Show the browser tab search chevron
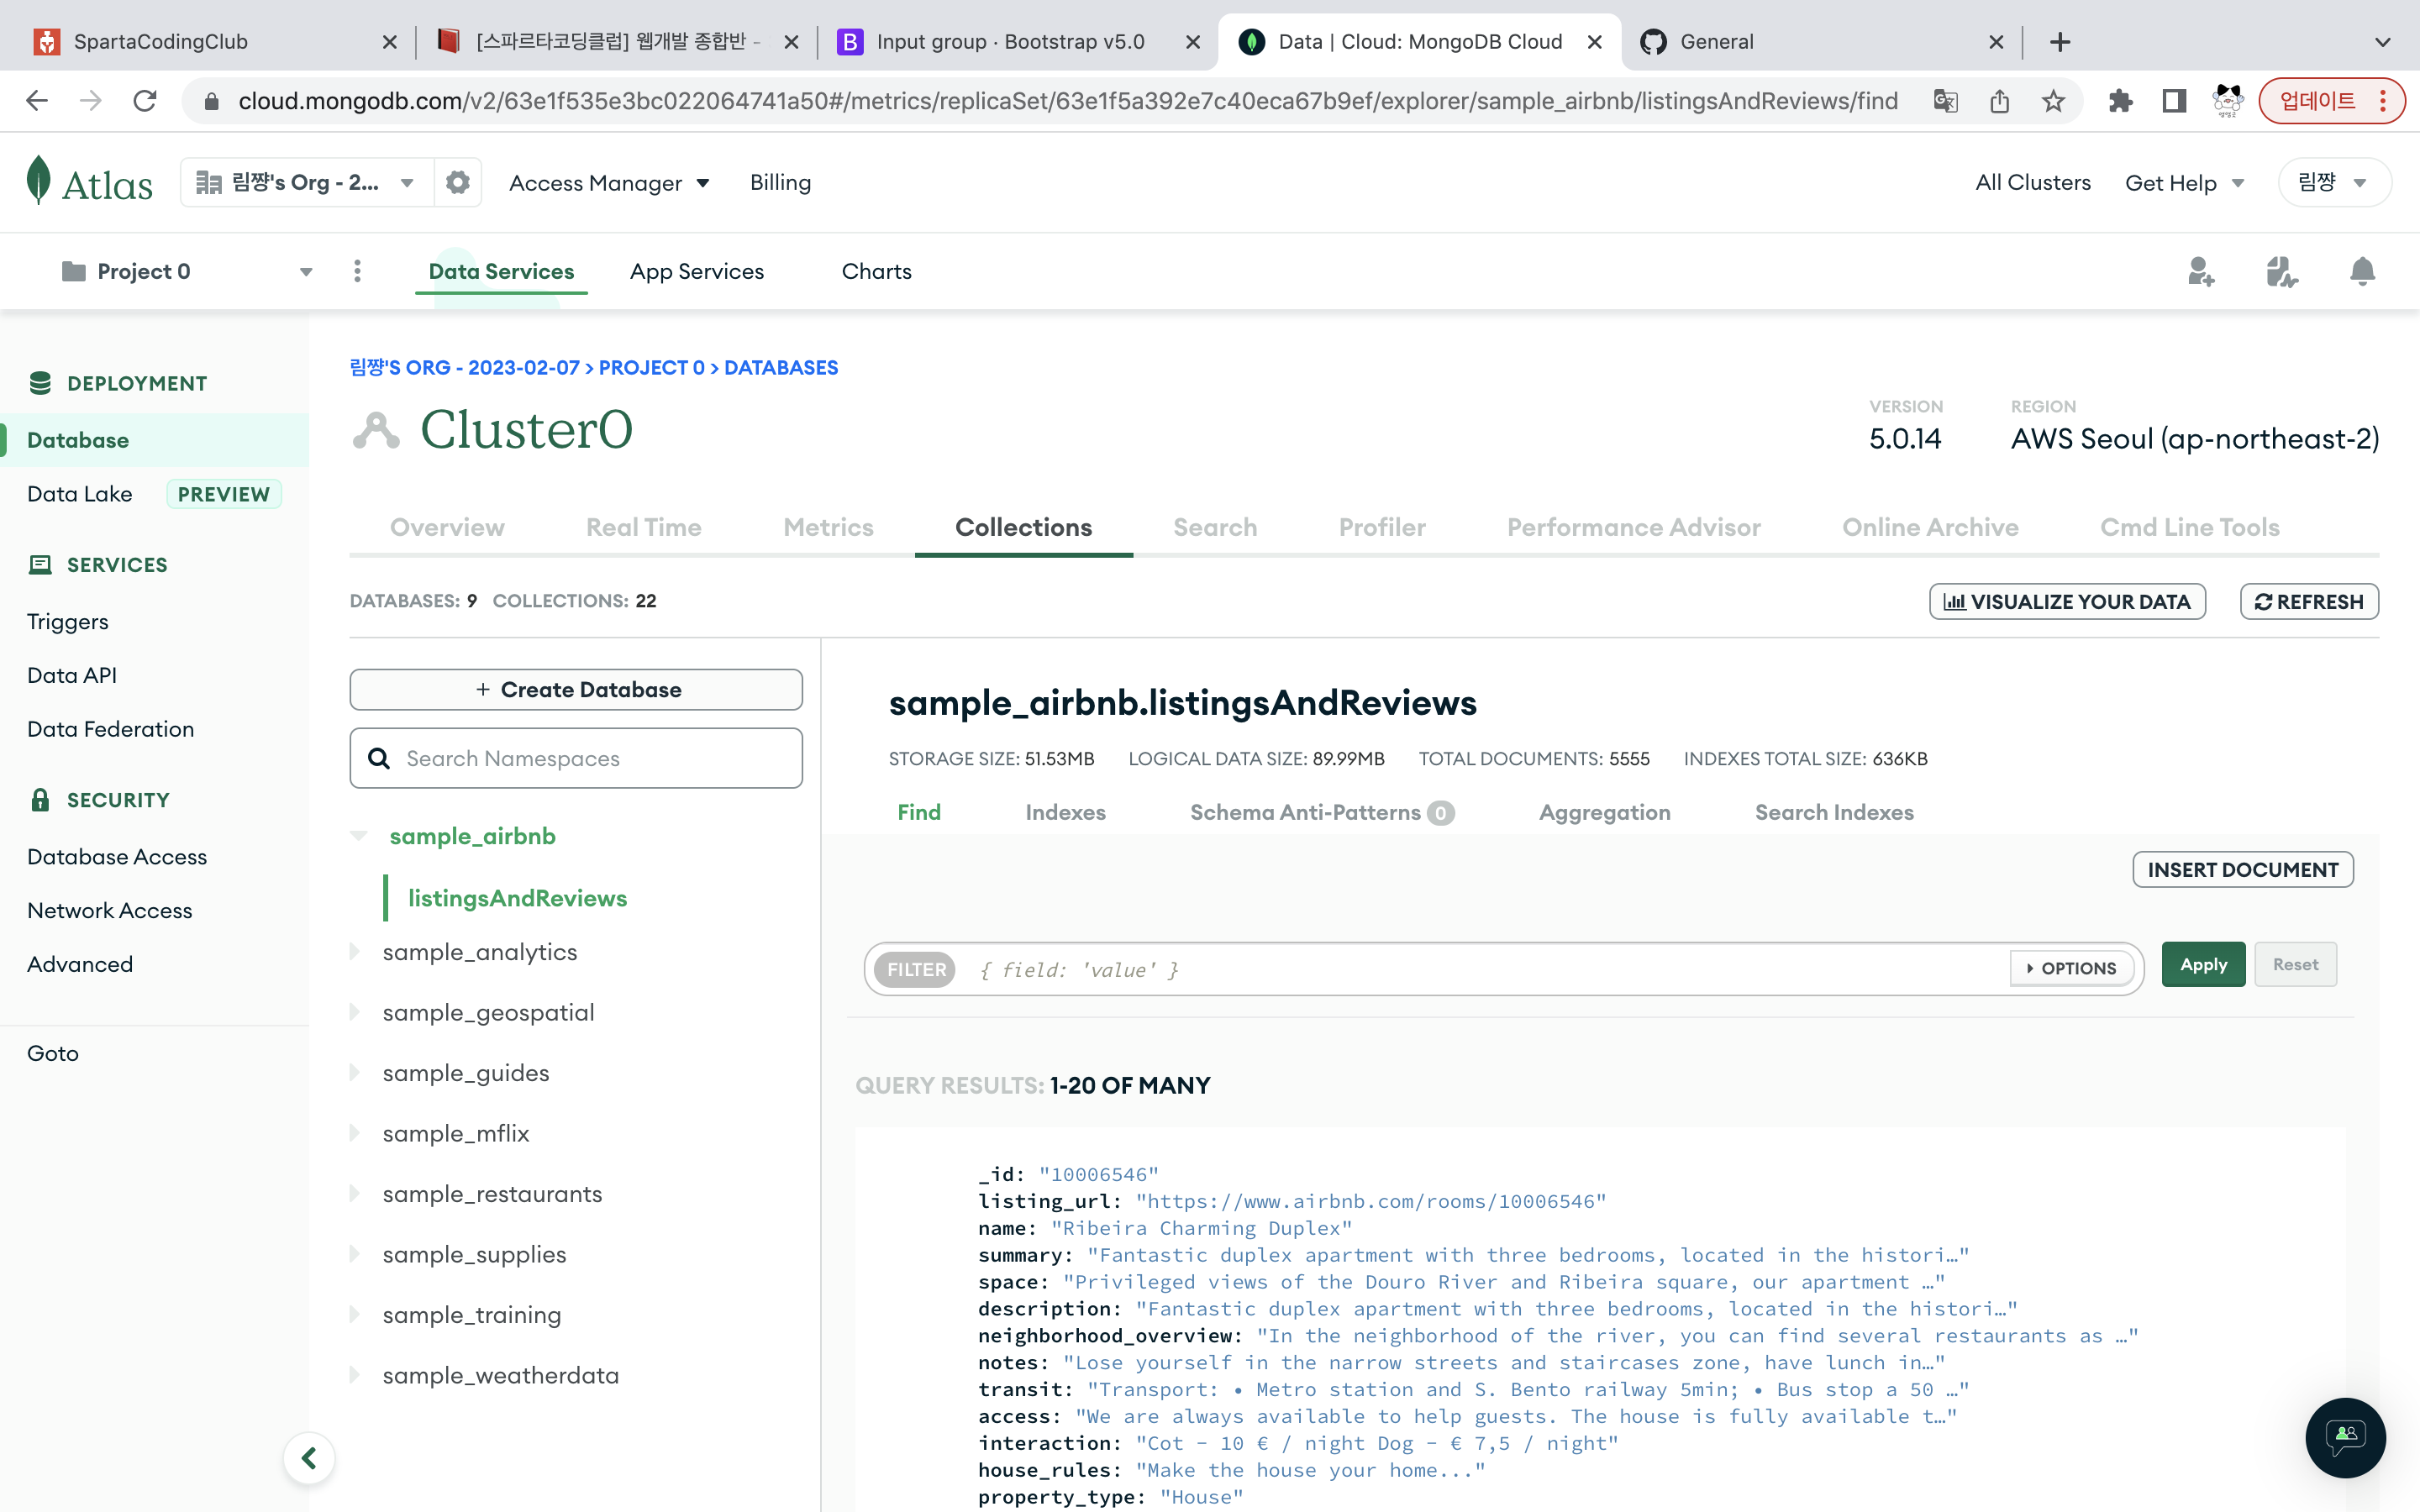The width and height of the screenshot is (2420, 1512). (x=2383, y=42)
